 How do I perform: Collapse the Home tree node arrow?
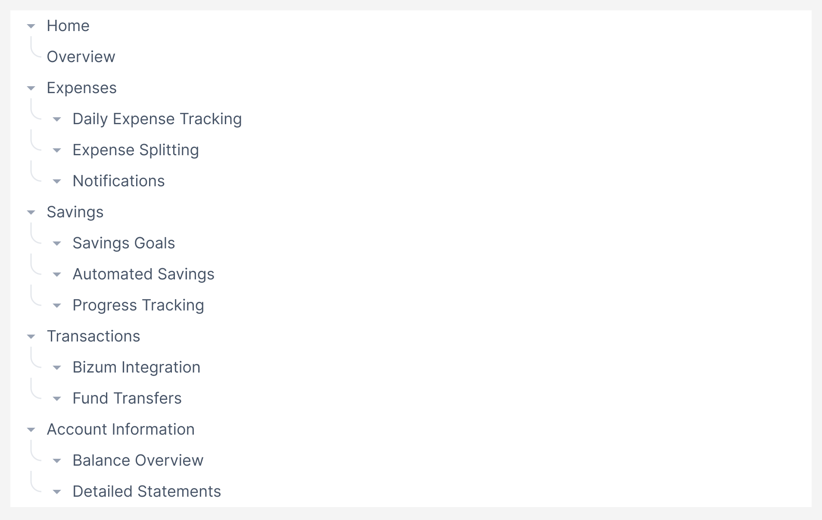pos(31,26)
